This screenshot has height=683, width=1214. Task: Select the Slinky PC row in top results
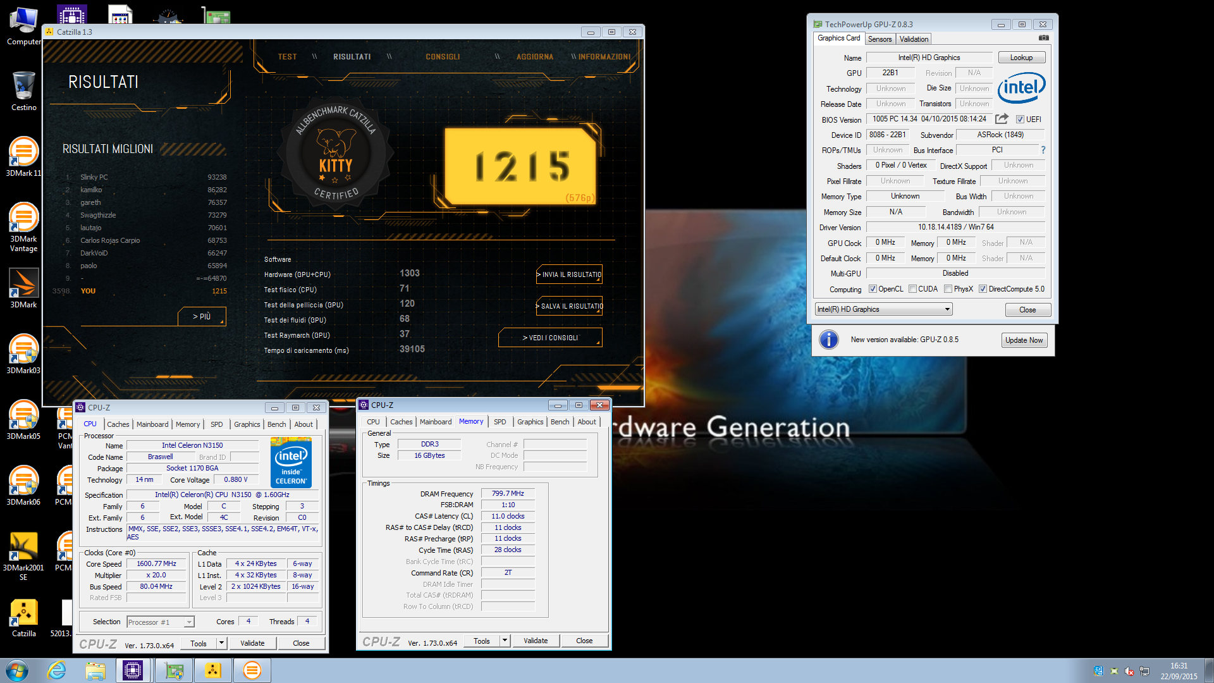(146, 177)
